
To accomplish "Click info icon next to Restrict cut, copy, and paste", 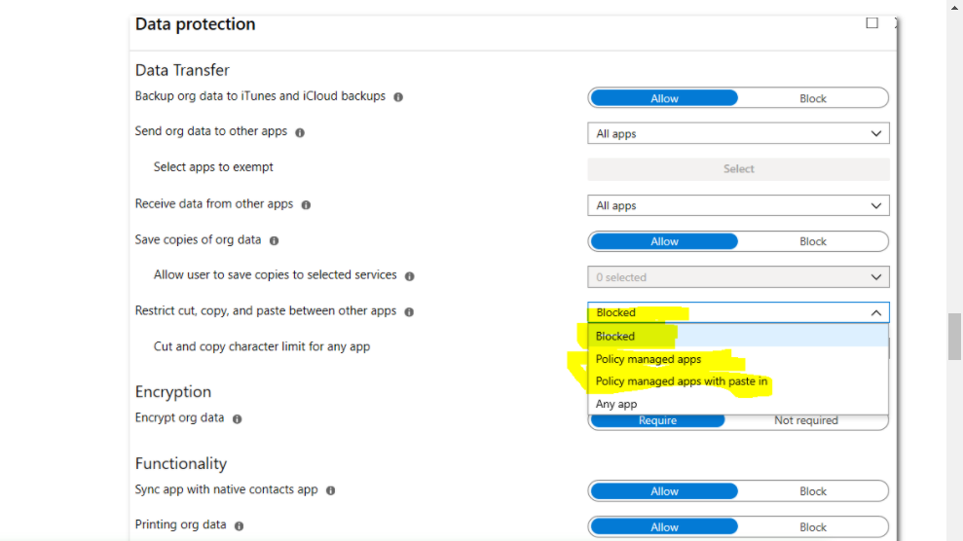I will 409,311.
